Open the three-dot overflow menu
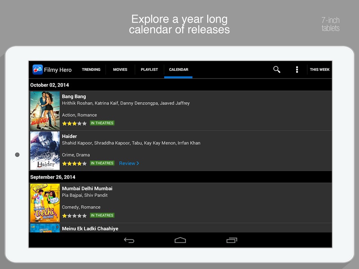Viewport: 359px width, 269px height. click(x=297, y=69)
